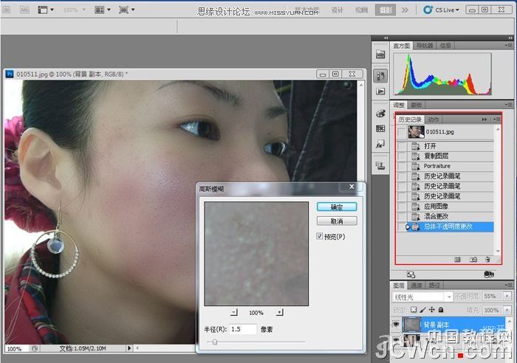The image size is (517, 363).
Task: Collapse panels with top-right double arrow
Action: 510,38
